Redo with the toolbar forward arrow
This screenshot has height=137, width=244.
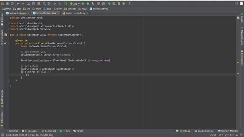pos(23,3)
